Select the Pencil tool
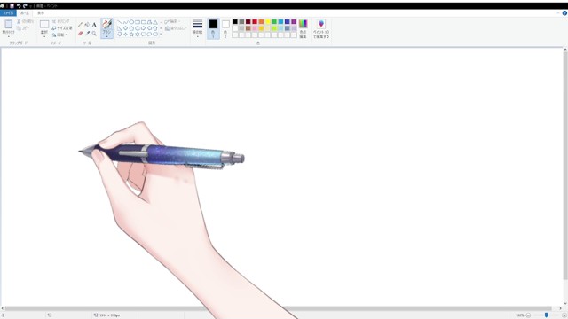Screen dimensions: 568x319 click(x=81, y=25)
